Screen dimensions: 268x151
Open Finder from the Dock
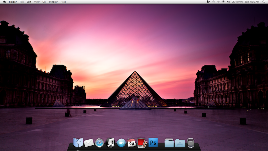78,142
